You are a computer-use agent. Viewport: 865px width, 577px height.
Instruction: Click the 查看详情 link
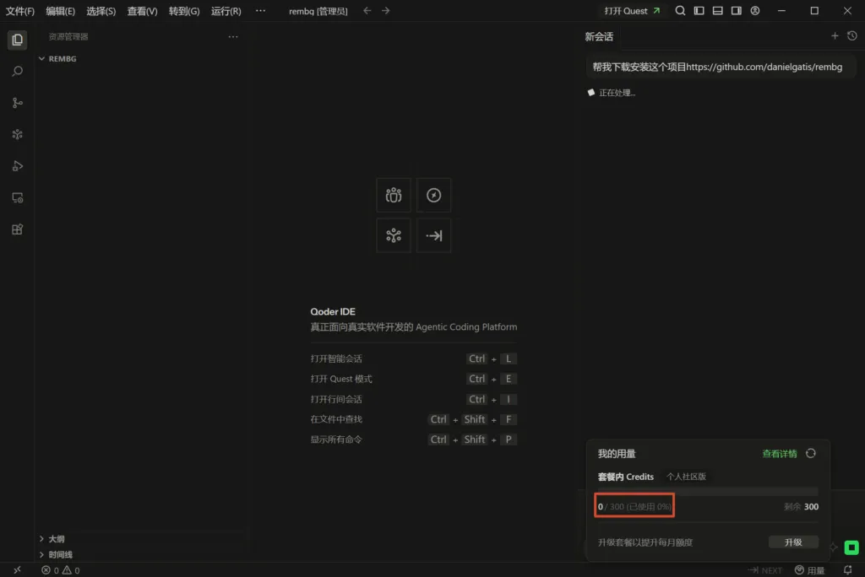[780, 454]
